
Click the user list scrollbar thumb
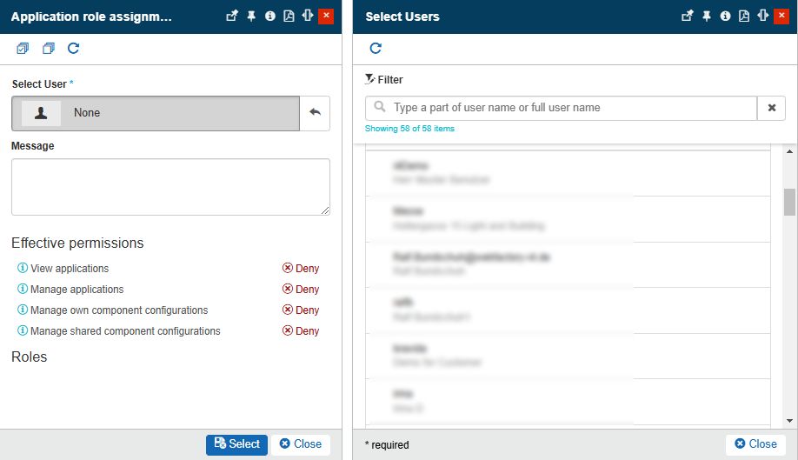pyautogui.click(x=789, y=202)
